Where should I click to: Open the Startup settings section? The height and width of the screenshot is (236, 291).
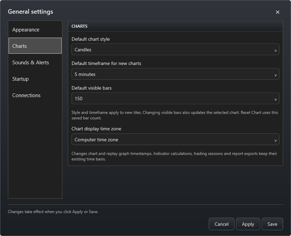point(35,79)
